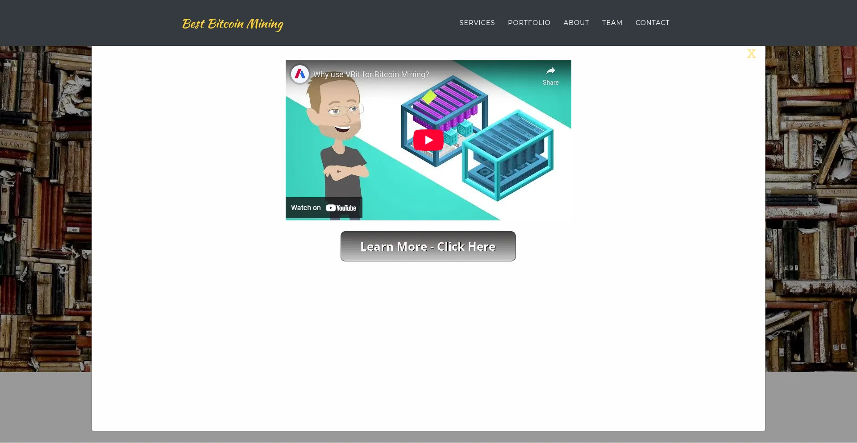
Task: Click the YouTube logo in video corner
Action: coord(341,208)
